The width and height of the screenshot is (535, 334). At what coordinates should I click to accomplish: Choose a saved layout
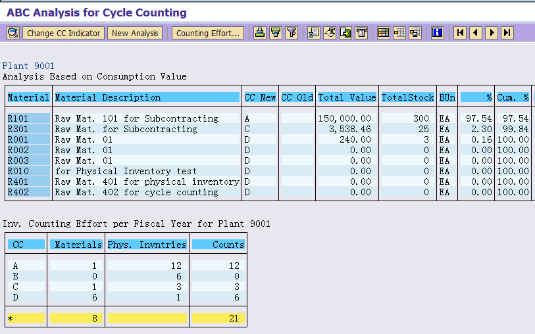399,33
